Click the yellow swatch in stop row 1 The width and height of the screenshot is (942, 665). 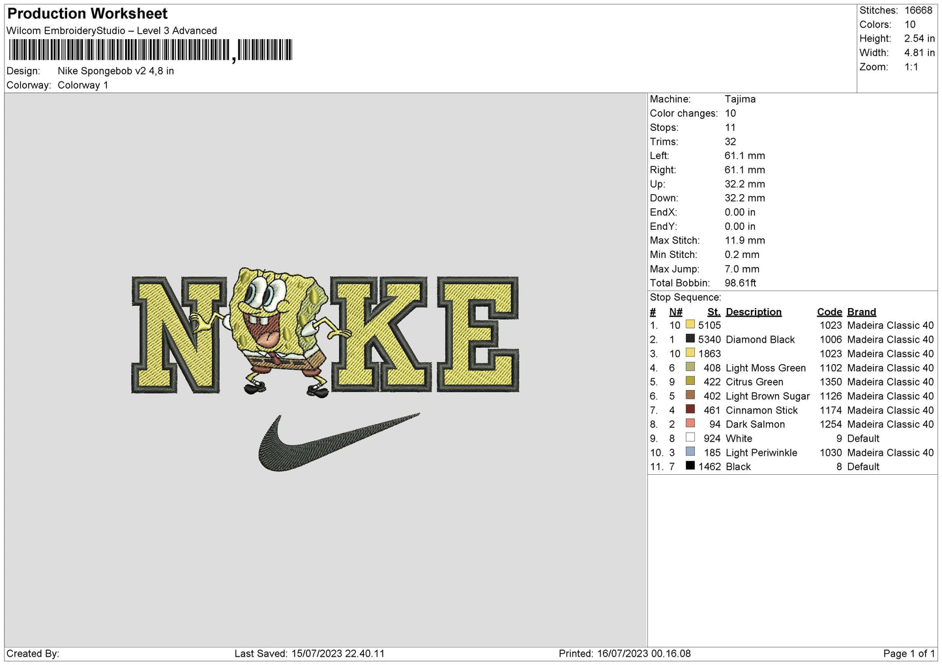coord(690,324)
